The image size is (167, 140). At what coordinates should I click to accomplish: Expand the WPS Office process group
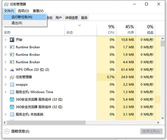[x=5, y=69]
